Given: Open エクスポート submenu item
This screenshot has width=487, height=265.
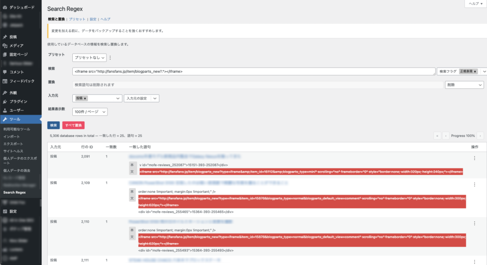Looking at the screenshot, I should [13, 144].
